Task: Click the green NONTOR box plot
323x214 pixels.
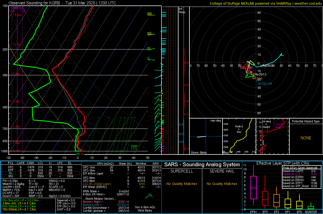Action: click(x=311, y=206)
